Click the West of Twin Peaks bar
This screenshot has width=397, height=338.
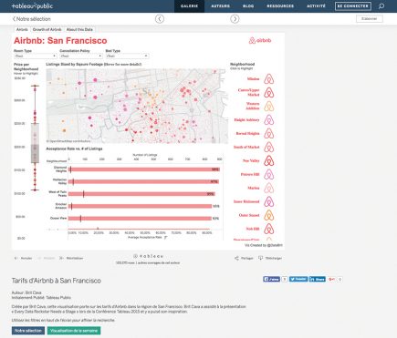coord(141,194)
